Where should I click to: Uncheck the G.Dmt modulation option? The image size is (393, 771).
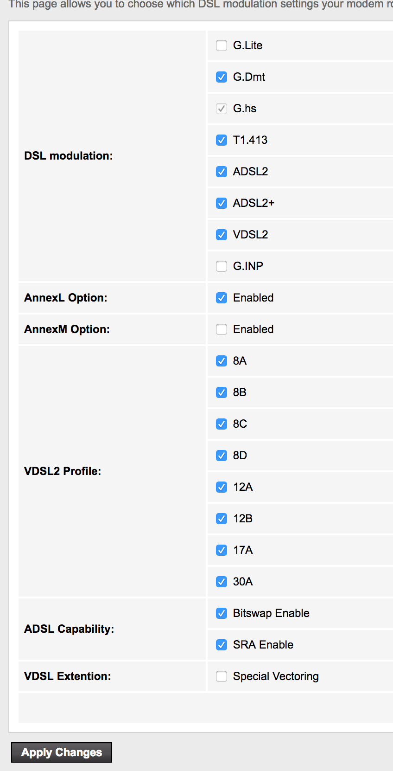[x=222, y=77]
